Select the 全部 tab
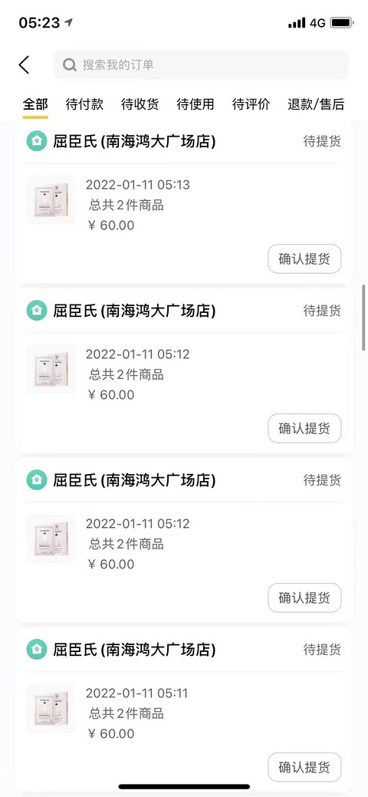 point(35,104)
